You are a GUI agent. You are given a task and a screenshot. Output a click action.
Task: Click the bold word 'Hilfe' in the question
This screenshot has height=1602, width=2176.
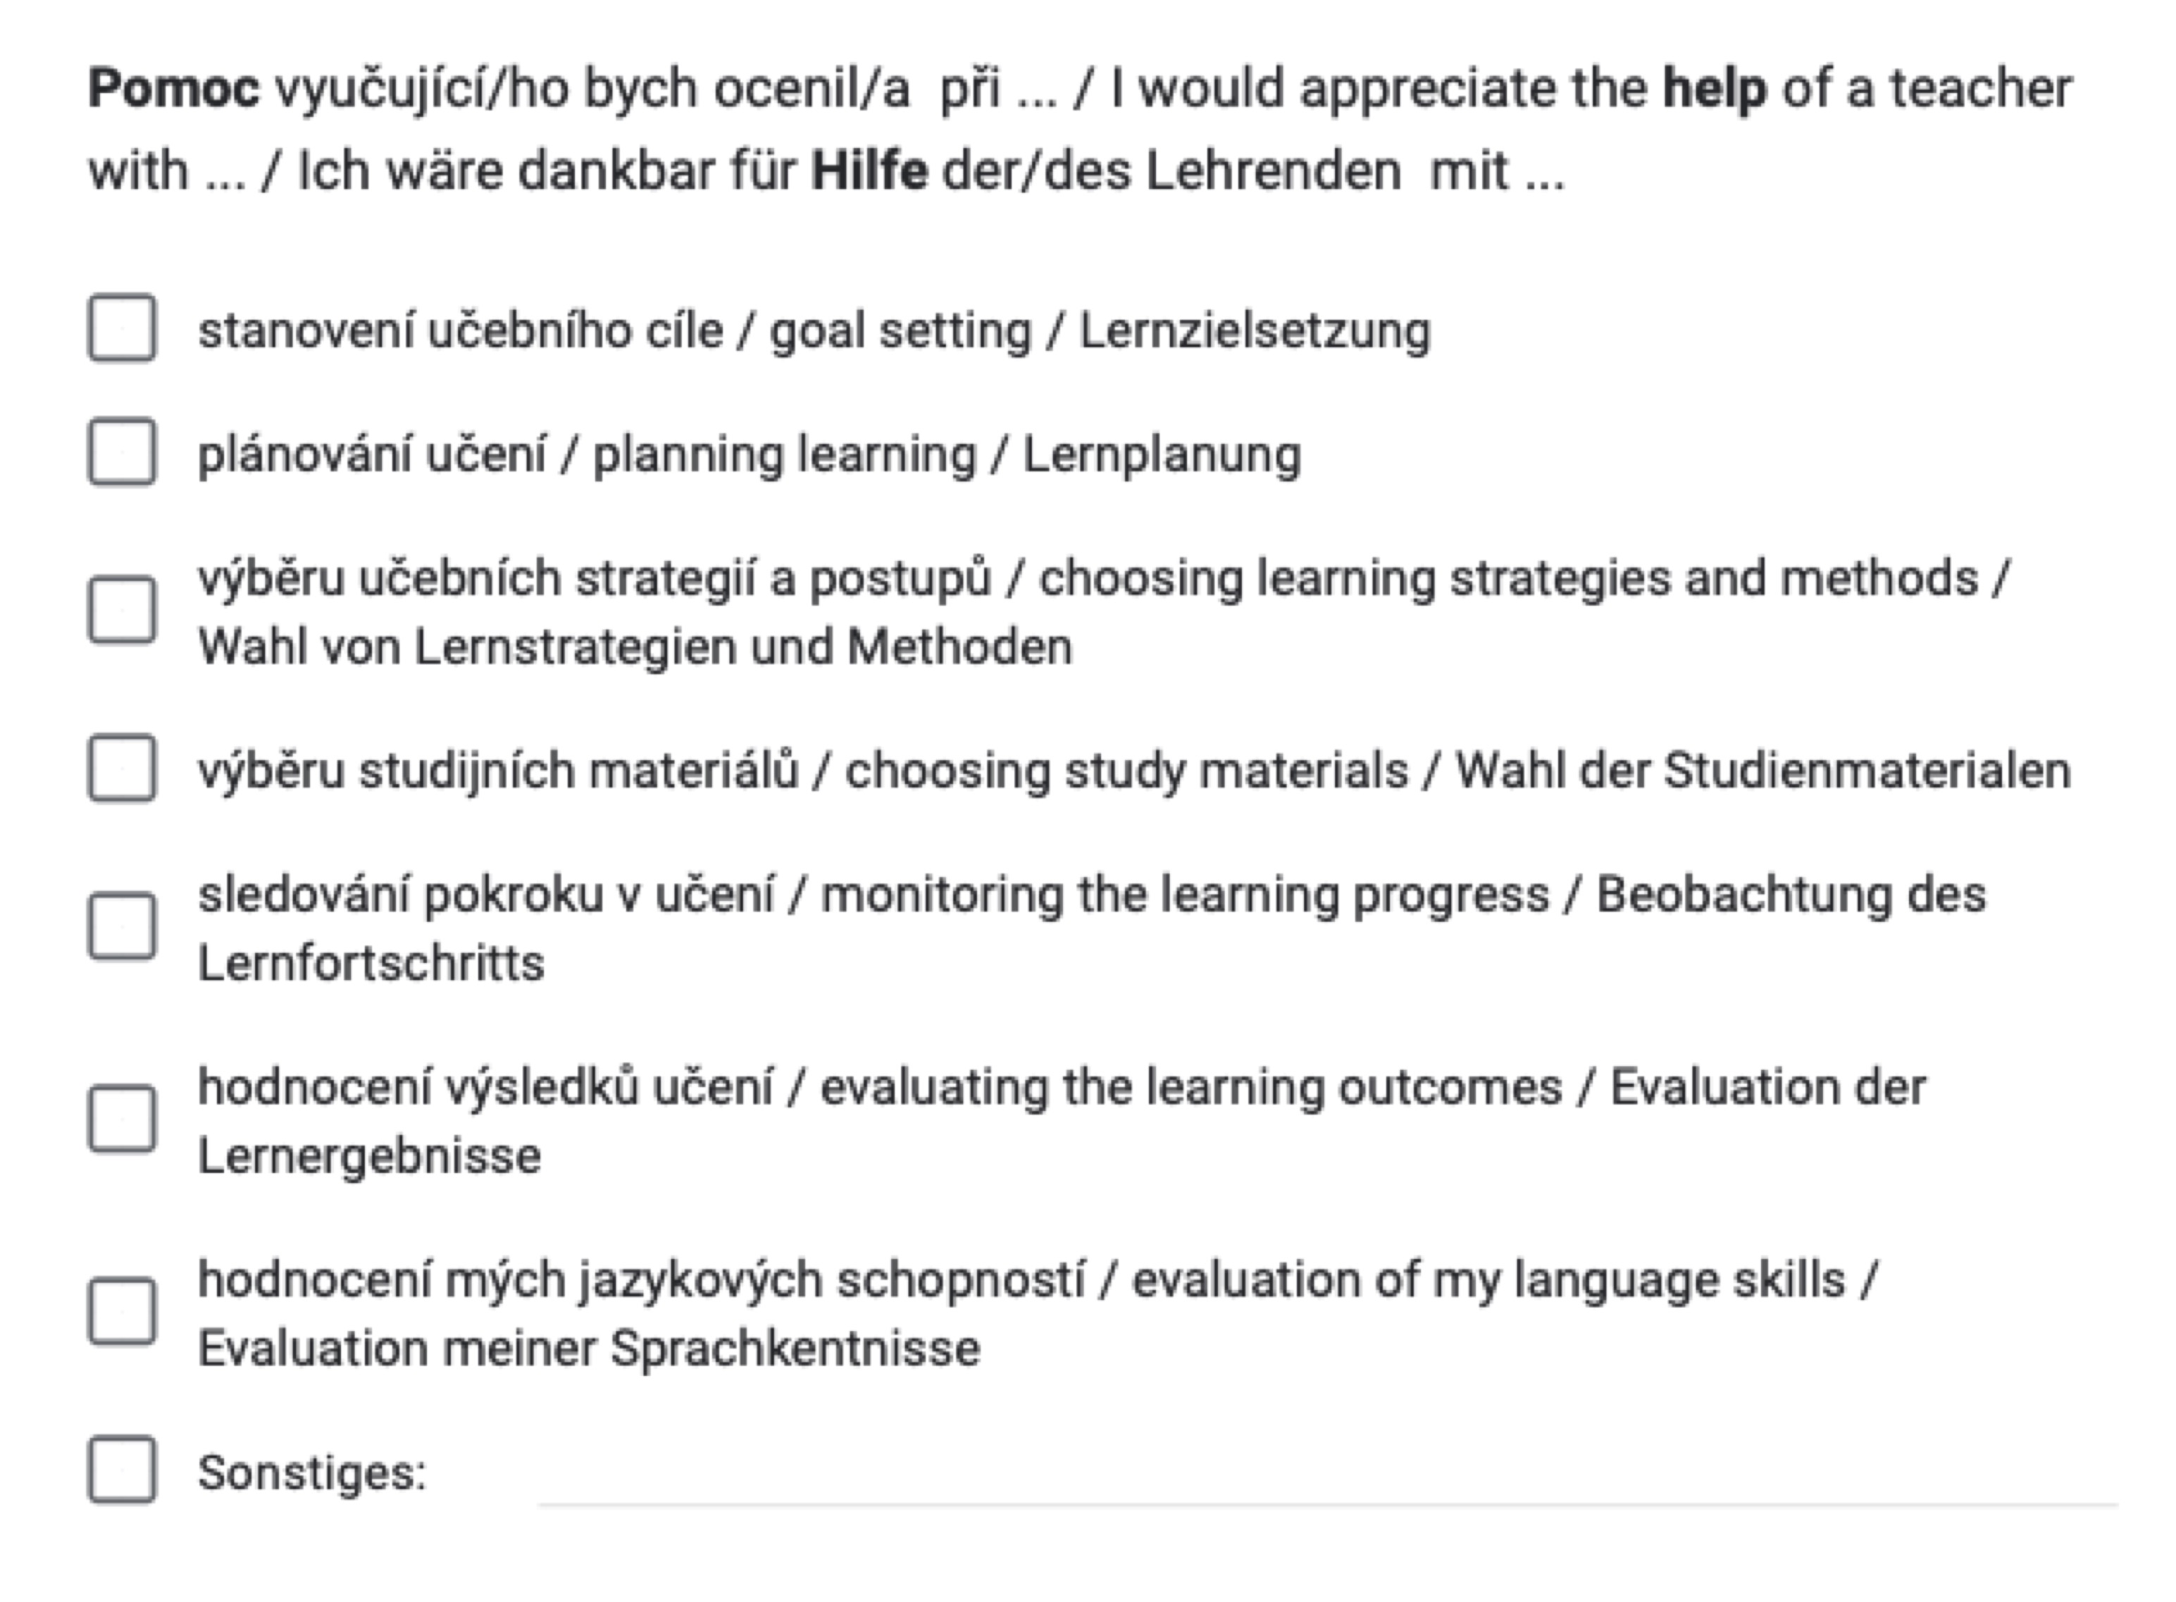click(x=869, y=172)
